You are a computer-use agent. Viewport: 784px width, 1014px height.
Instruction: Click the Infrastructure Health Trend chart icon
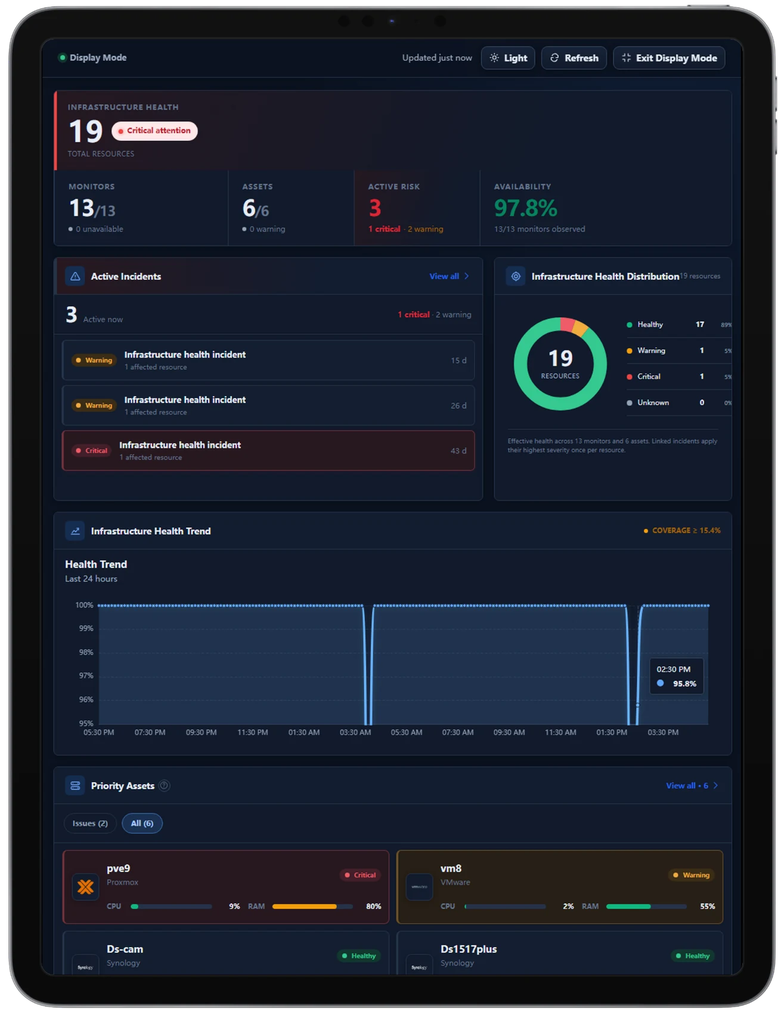[x=75, y=531]
